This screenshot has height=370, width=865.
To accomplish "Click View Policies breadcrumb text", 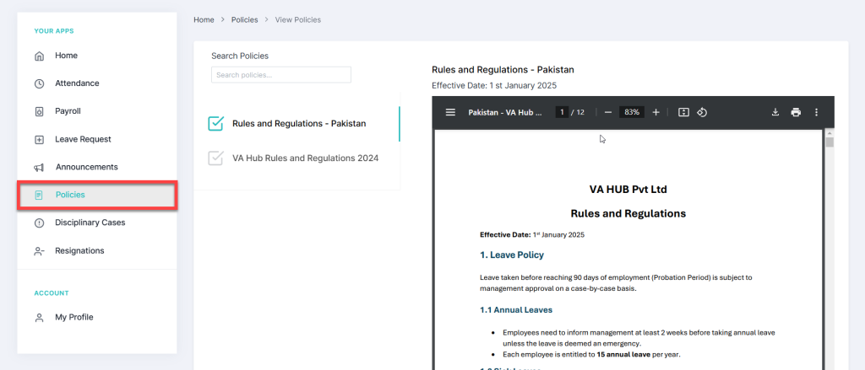I will (x=298, y=20).
